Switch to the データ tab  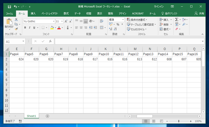(78, 13)
